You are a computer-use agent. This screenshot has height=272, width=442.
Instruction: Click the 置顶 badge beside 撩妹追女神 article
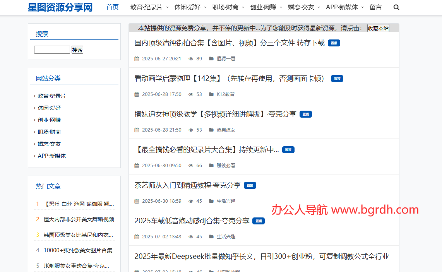pyautogui.click(x=306, y=115)
